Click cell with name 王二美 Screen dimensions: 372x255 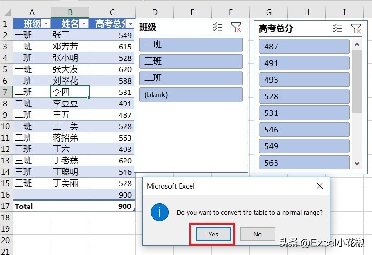[70, 126]
